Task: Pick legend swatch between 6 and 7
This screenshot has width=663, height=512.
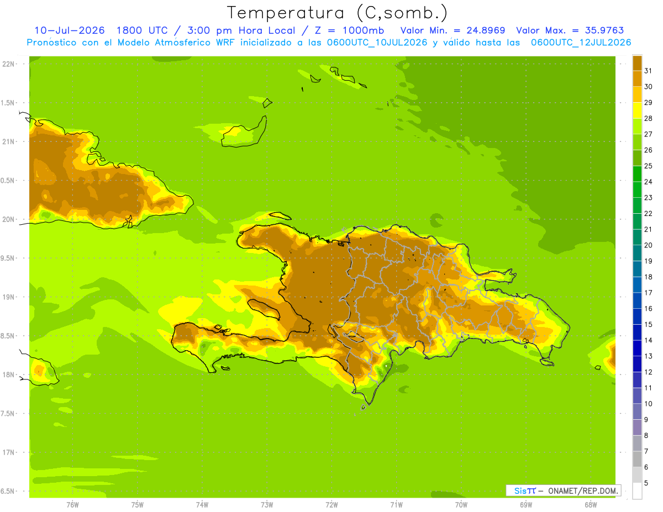Action: pos(637,459)
